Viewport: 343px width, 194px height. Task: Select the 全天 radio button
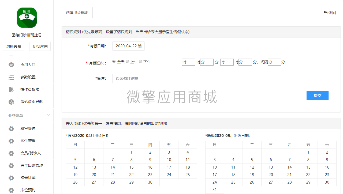(114, 61)
